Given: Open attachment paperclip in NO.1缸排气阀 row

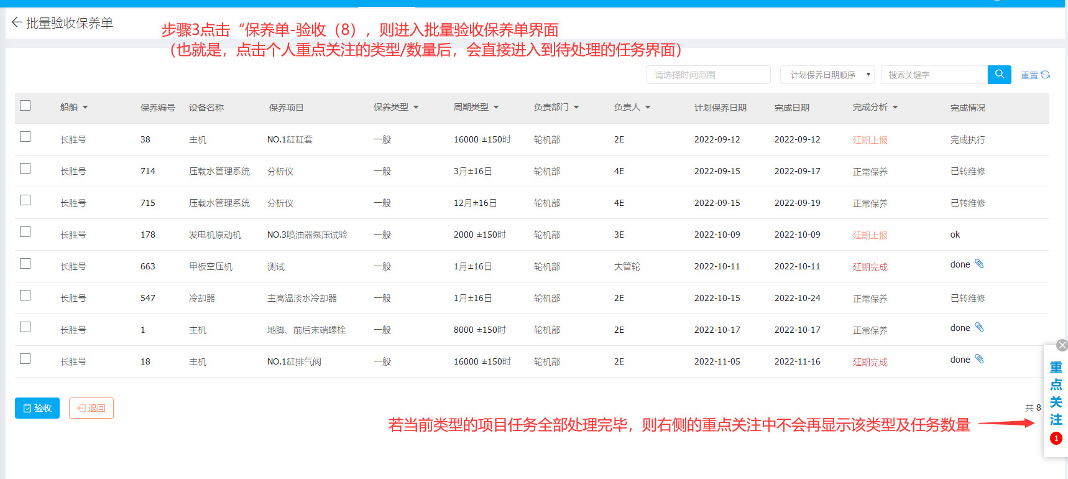Looking at the screenshot, I should tap(979, 359).
